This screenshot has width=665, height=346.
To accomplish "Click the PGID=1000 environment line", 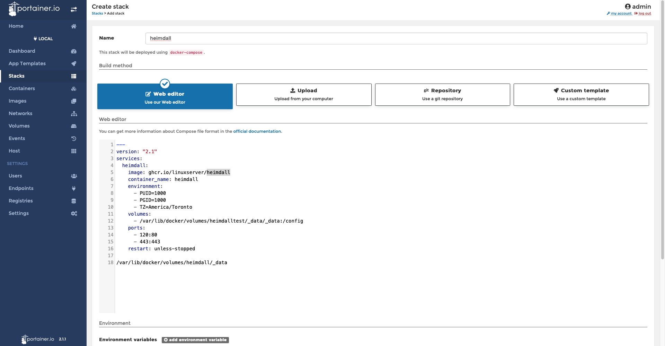I will [150, 200].
